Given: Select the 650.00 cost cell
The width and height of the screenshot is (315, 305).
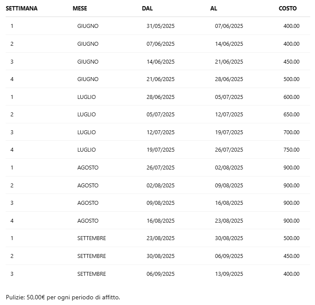Looking at the screenshot, I should click(x=291, y=115).
